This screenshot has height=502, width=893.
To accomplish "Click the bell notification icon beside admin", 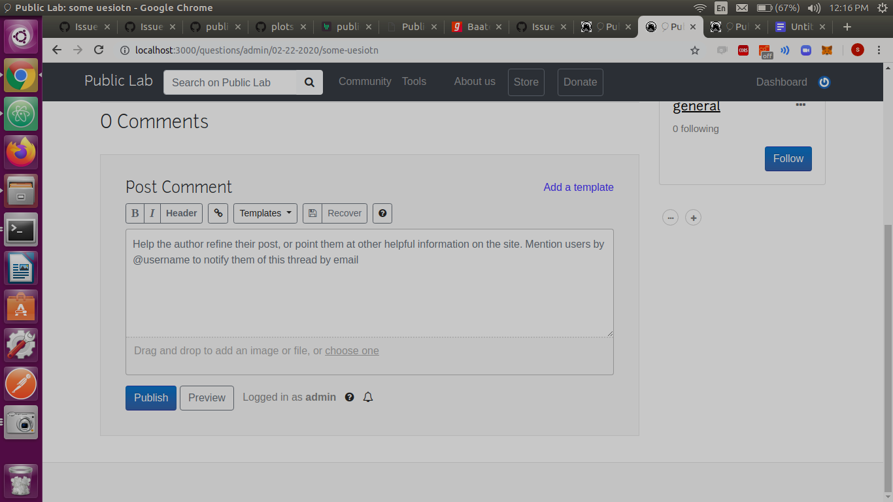I will pos(368,397).
